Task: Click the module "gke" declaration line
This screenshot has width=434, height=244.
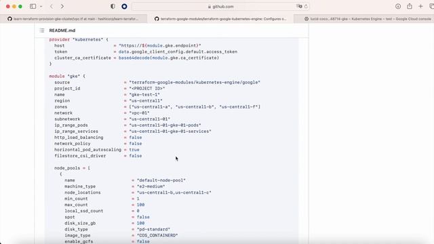Action: (67, 76)
